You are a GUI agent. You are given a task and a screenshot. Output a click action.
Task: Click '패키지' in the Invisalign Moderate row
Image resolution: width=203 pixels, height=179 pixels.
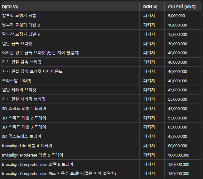tap(149, 155)
